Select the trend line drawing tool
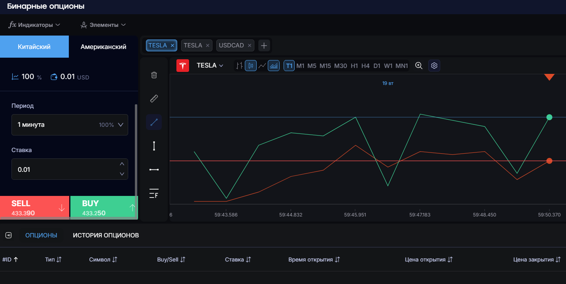This screenshot has width=566, height=284. [x=154, y=122]
